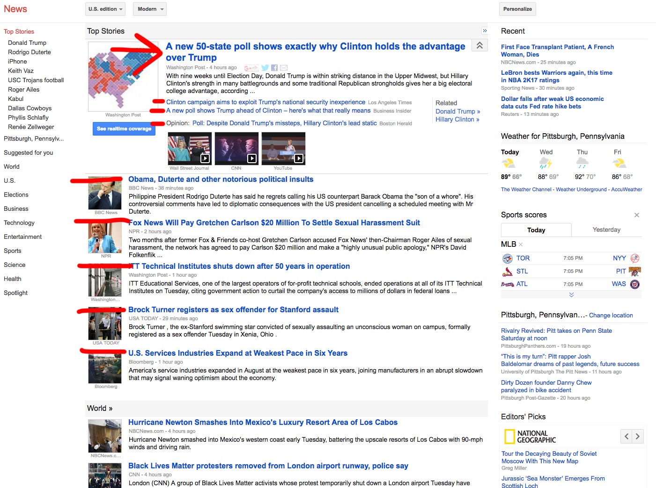
Task: Share top story on Twitter icon
Action: coord(265,68)
